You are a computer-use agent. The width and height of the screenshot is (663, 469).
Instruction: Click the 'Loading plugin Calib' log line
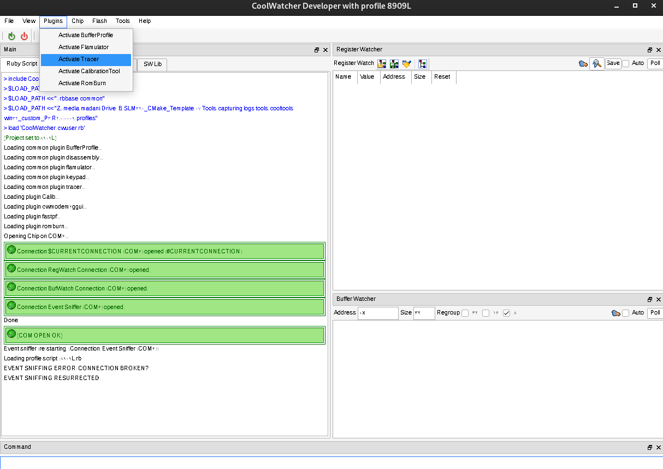tap(32, 197)
